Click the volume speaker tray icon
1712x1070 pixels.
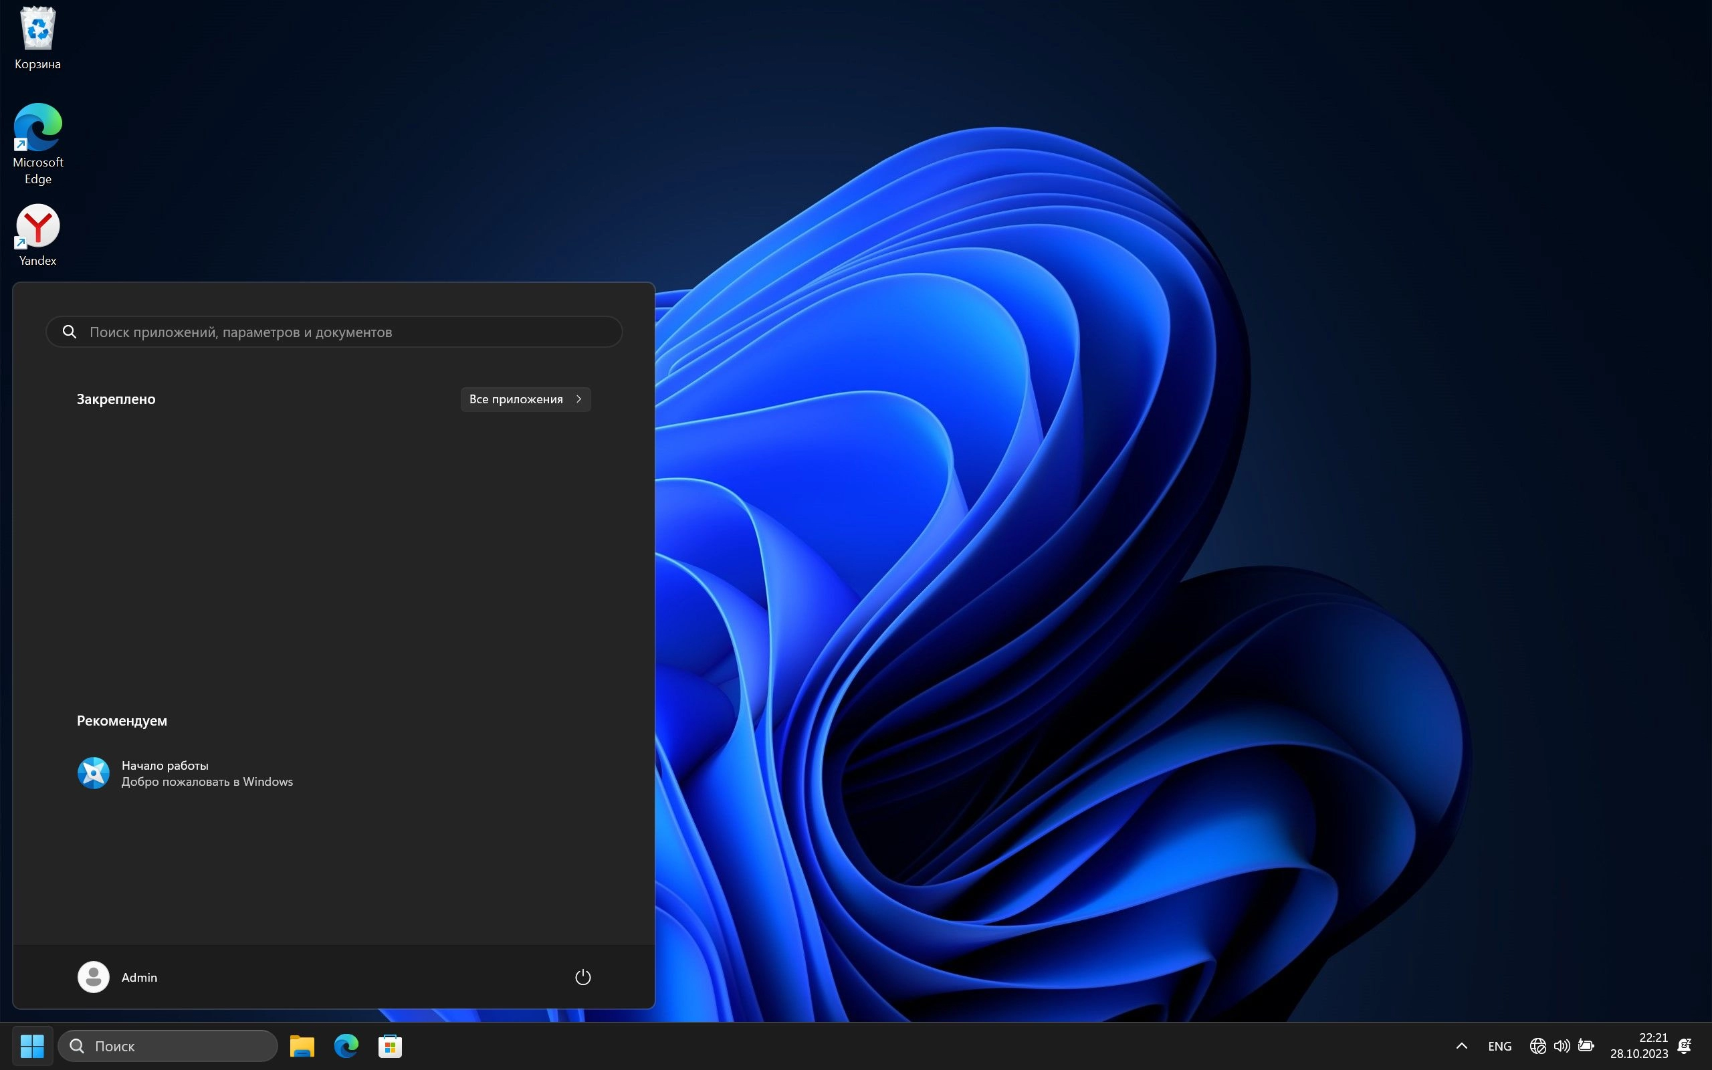[x=1562, y=1045]
